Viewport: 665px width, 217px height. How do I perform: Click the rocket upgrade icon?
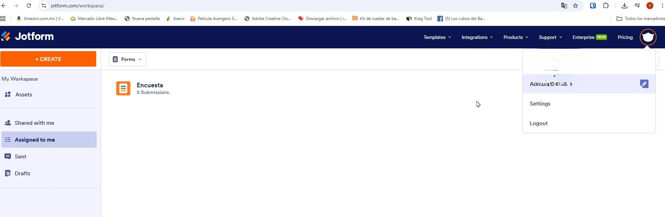click(644, 84)
